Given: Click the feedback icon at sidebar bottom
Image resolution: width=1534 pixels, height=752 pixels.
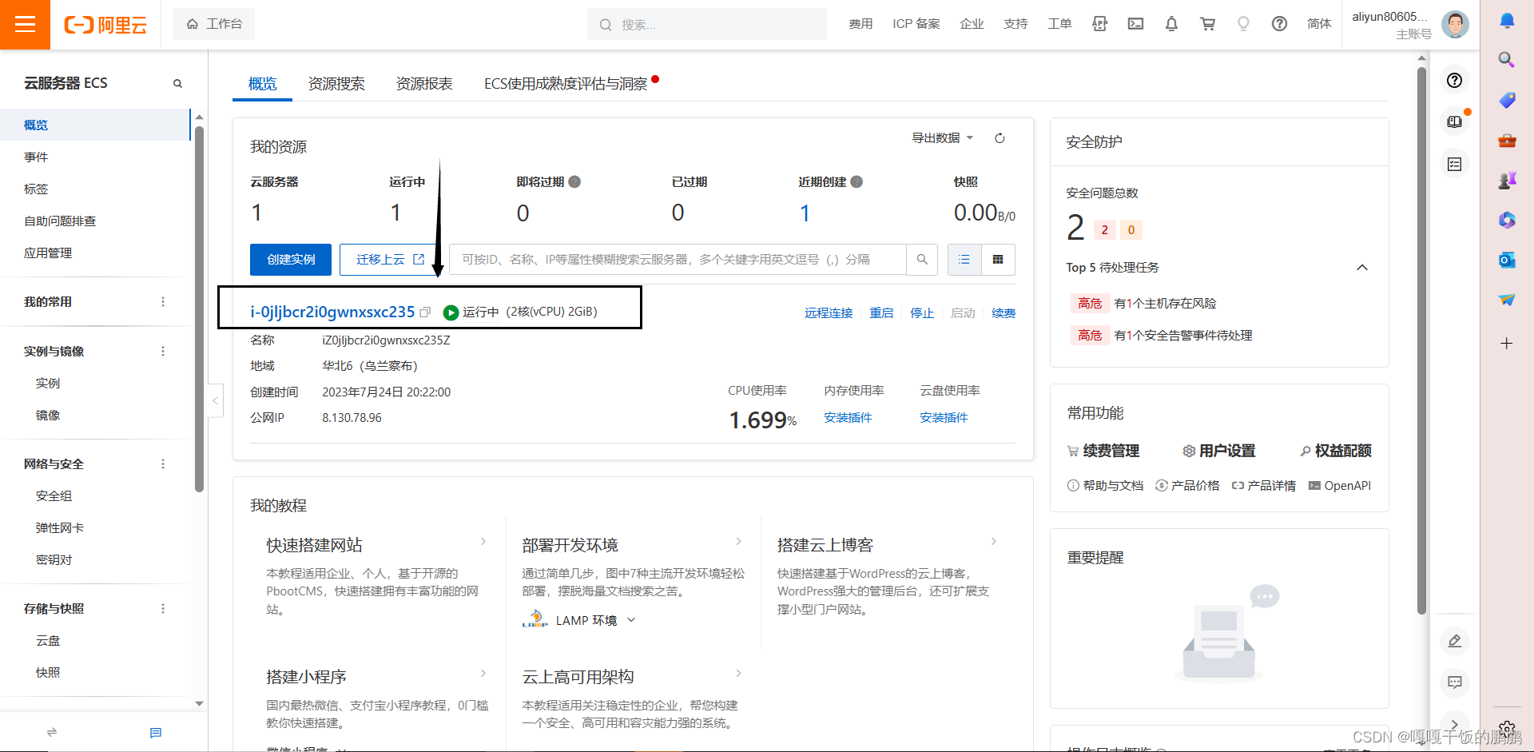Looking at the screenshot, I should [x=156, y=733].
